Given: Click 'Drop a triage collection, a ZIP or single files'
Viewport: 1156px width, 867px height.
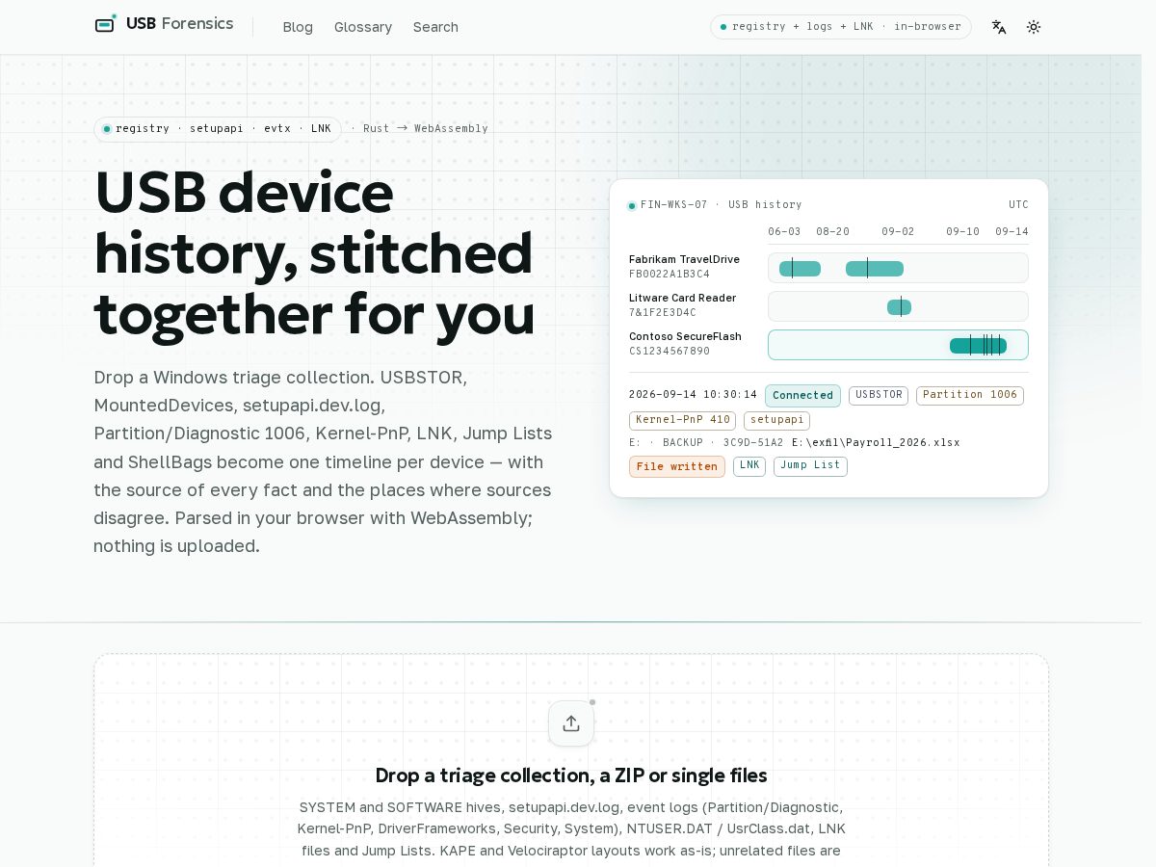Looking at the screenshot, I should pos(571,775).
